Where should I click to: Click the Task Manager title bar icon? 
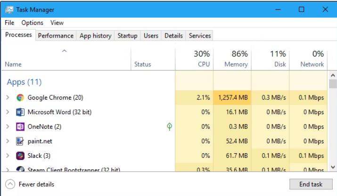pos(9,10)
